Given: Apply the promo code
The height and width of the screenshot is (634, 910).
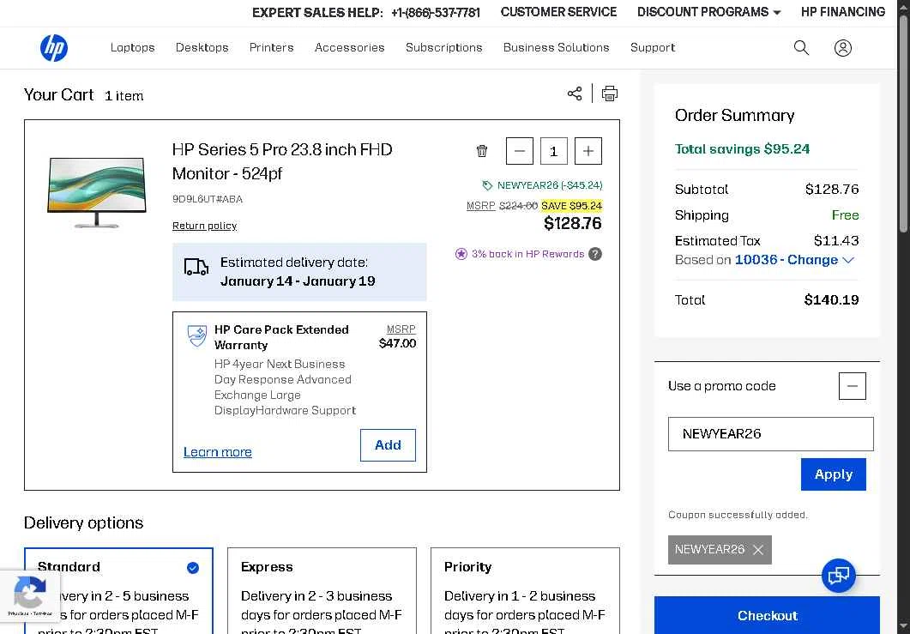Looking at the screenshot, I should pos(834,474).
